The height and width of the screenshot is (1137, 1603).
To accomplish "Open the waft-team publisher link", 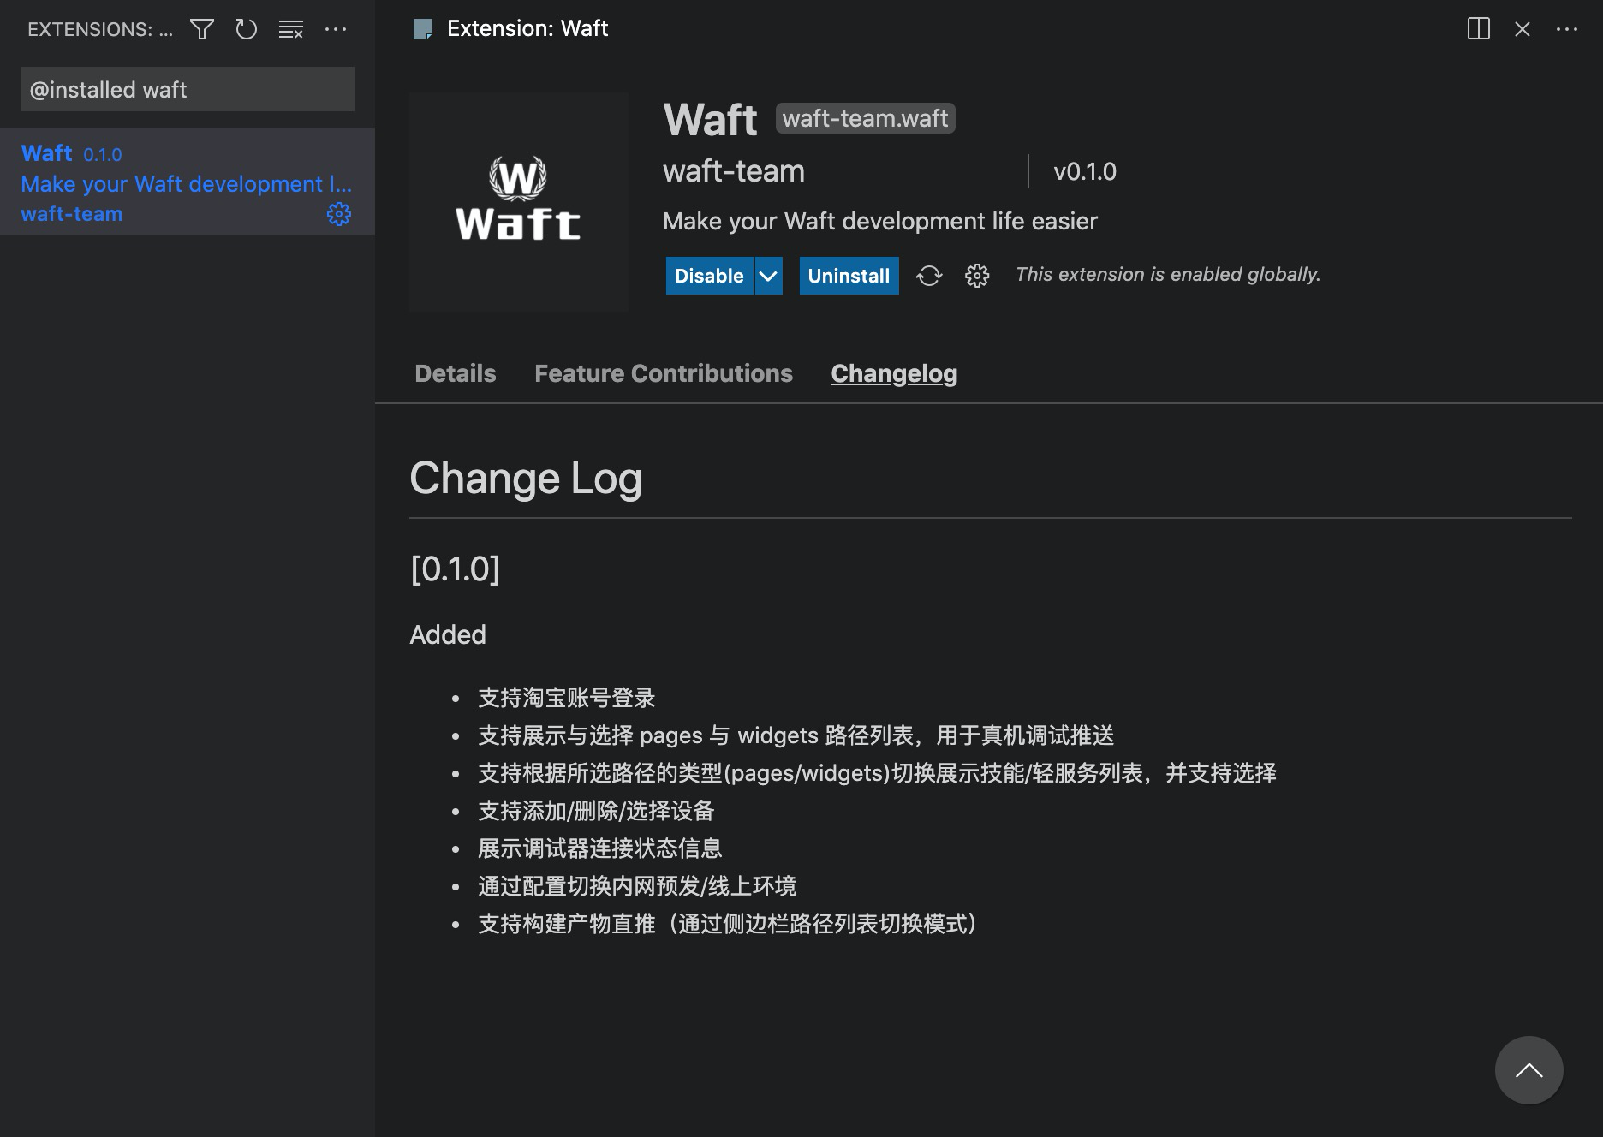I will click(734, 171).
